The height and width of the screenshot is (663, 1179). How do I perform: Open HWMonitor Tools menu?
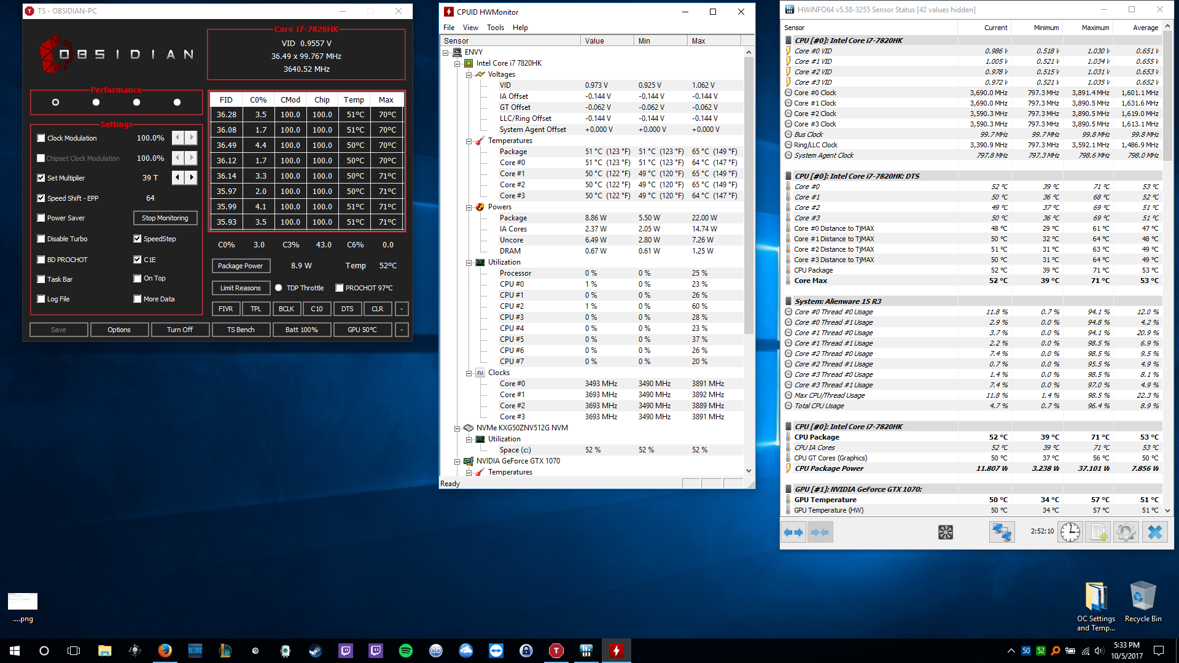pyautogui.click(x=496, y=28)
